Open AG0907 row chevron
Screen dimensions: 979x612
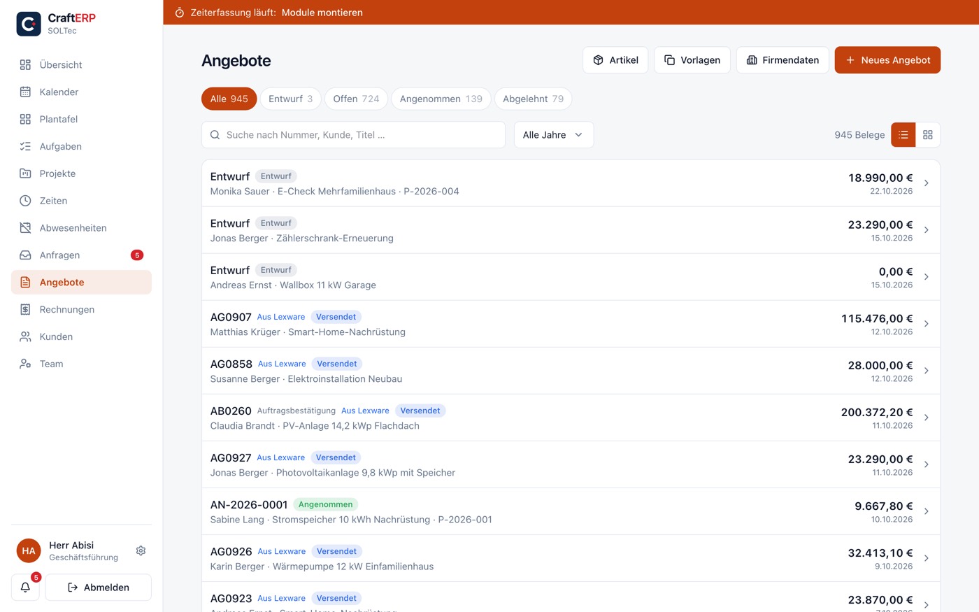pyautogui.click(x=927, y=324)
